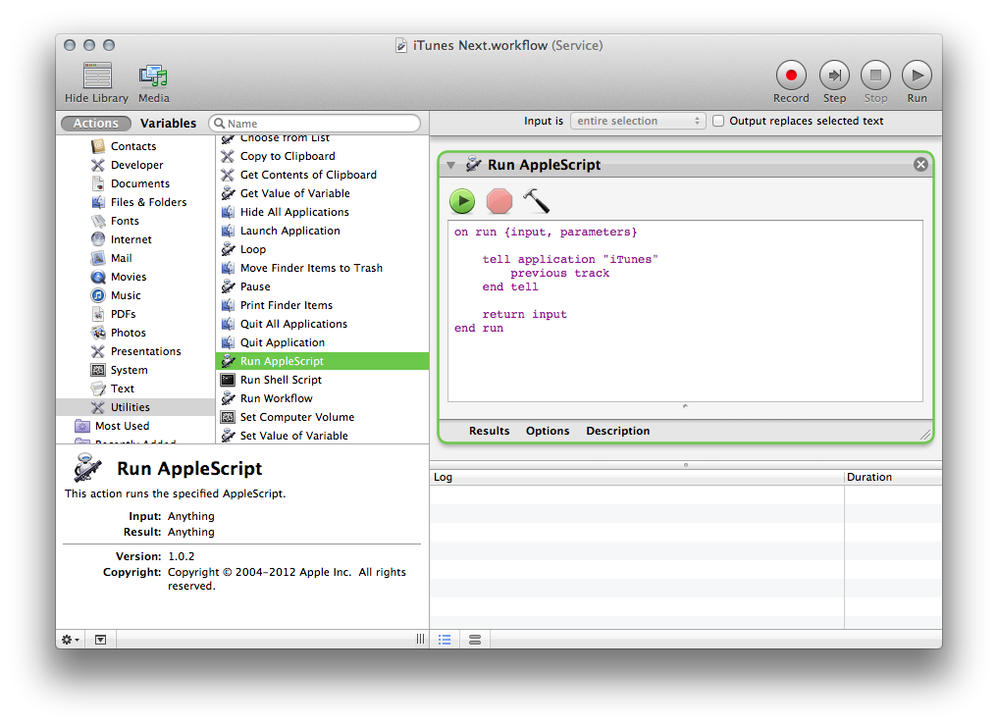This screenshot has height=726, width=998.
Task: Click the Hide Library toolbar icon
Action: pyautogui.click(x=97, y=76)
